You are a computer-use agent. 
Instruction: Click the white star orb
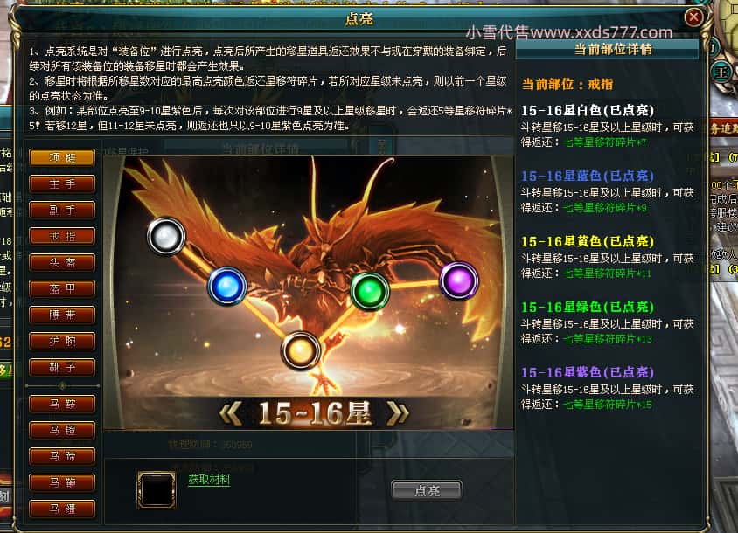coord(166,237)
